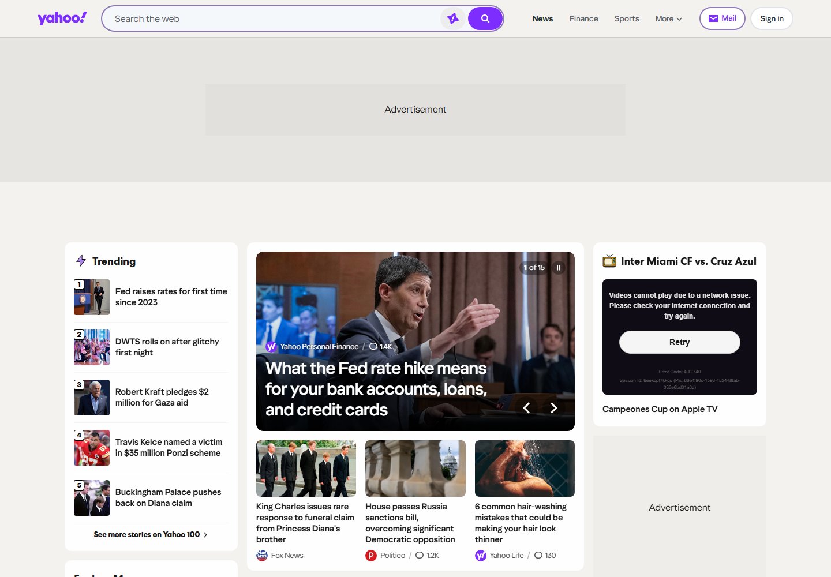Open the Finance menu item

pos(583,18)
